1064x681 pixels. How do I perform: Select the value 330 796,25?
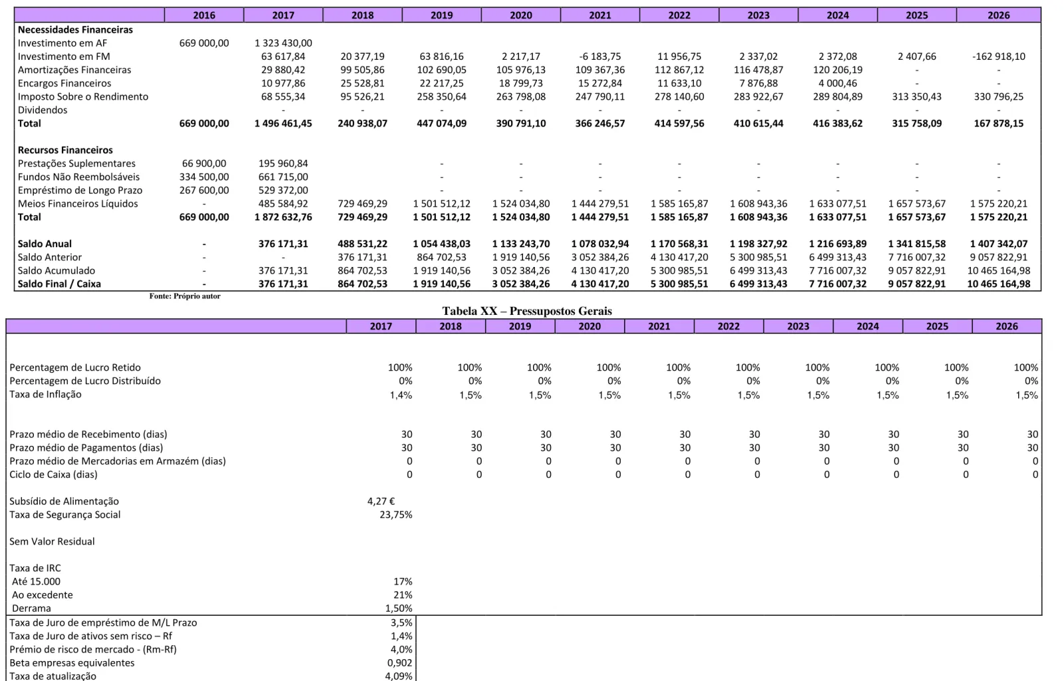pos(998,96)
